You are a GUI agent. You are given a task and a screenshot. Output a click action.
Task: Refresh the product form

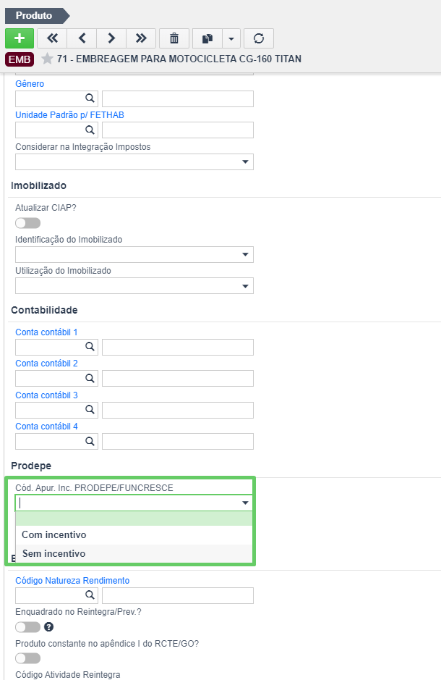pyautogui.click(x=259, y=38)
